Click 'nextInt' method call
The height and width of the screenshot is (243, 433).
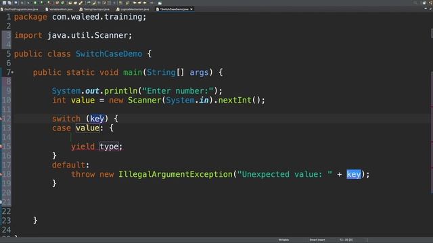coord(235,100)
